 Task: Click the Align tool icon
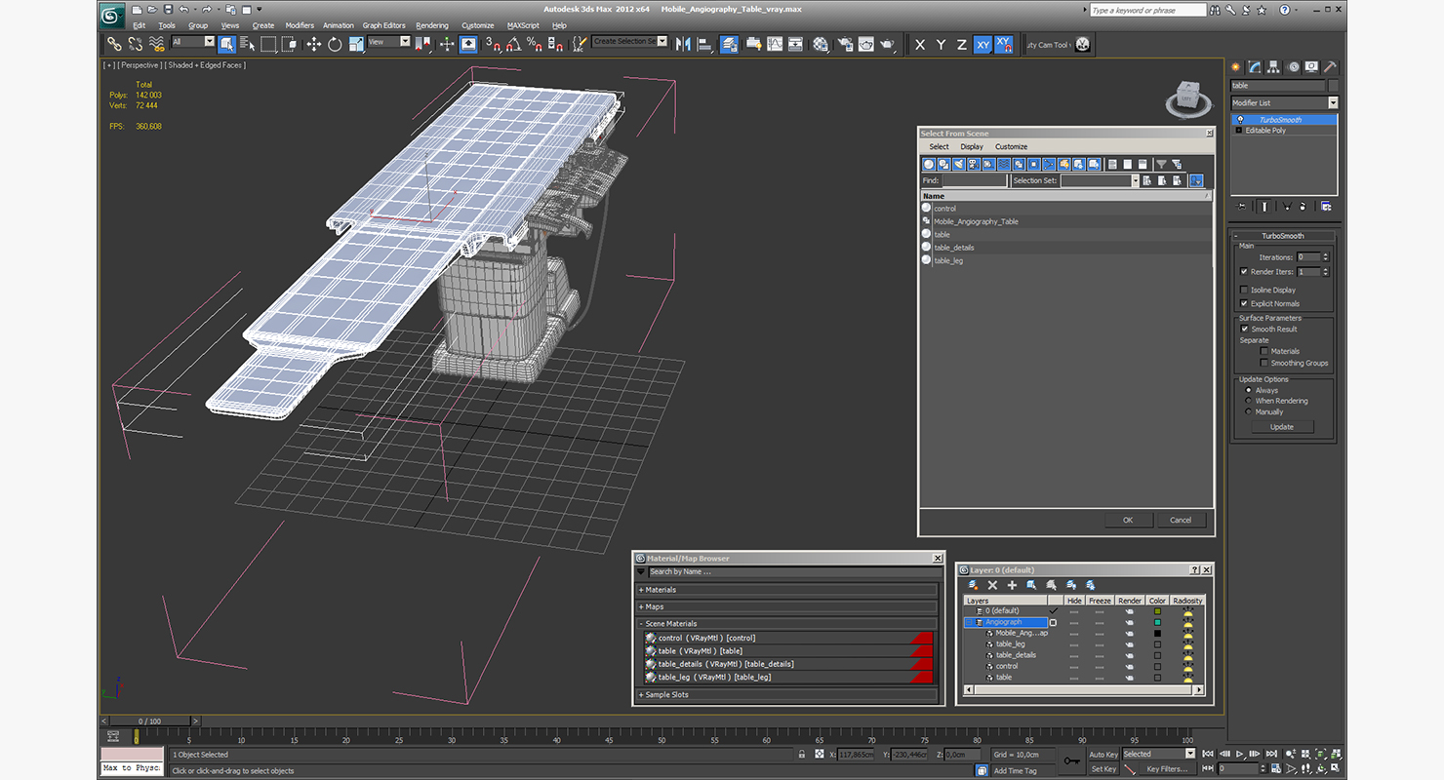705,44
